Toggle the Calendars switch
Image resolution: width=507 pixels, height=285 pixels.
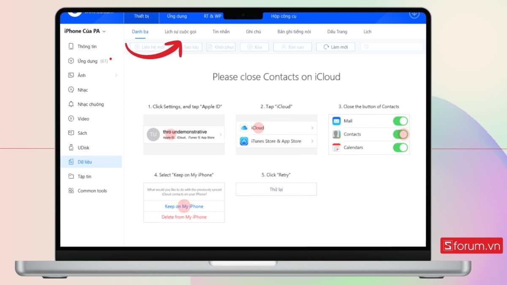400,148
